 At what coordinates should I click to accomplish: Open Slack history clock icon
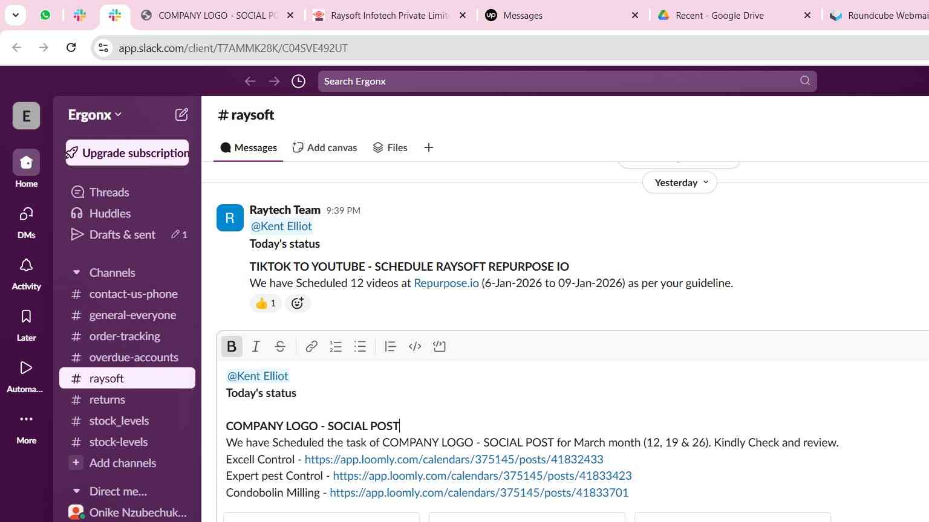coord(298,81)
